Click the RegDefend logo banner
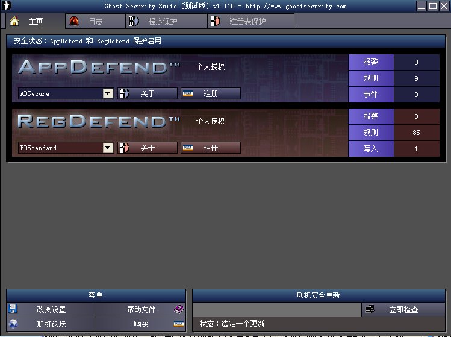 coord(99,121)
